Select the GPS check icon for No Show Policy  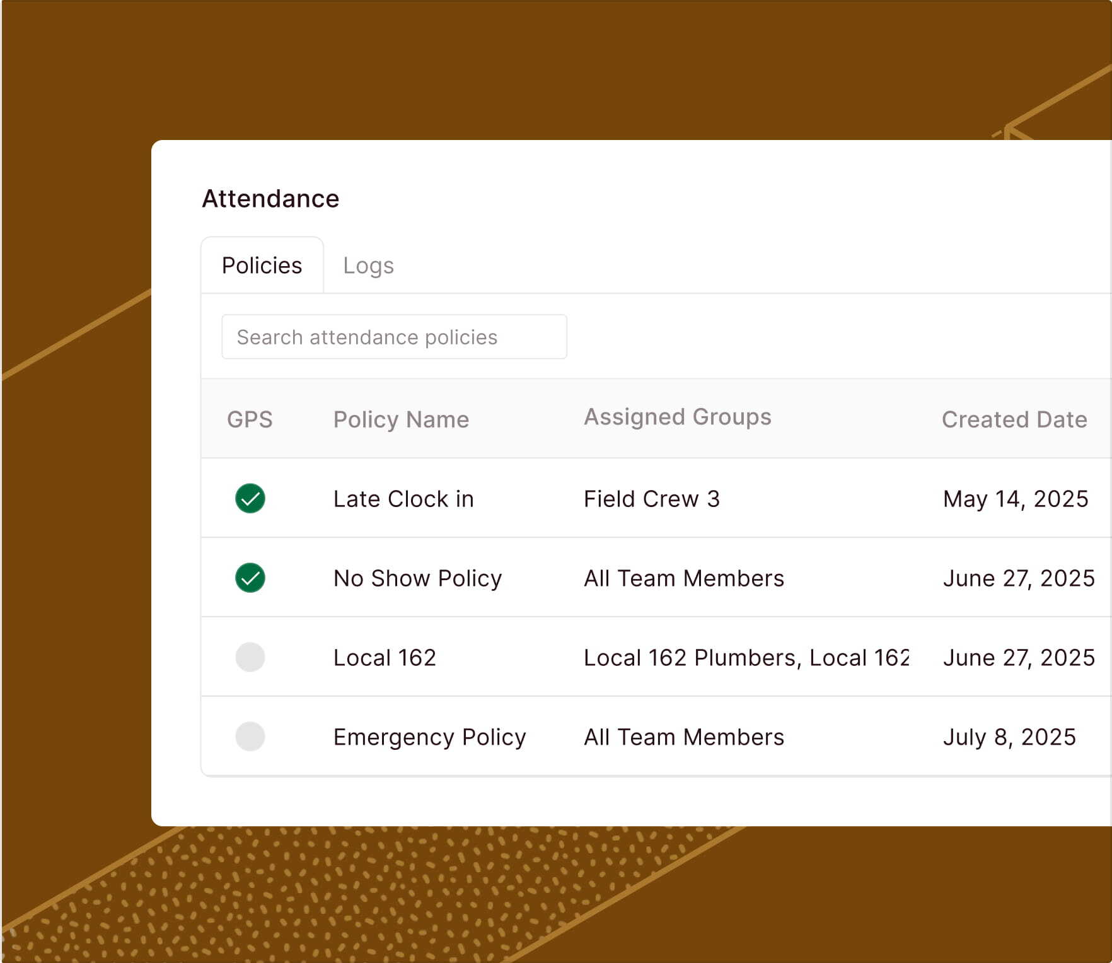(x=250, y=578)
